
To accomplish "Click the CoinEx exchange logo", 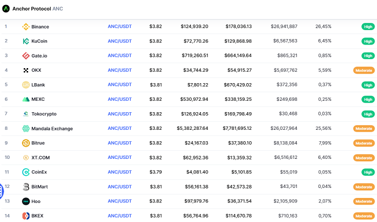I will pos(26,172).
